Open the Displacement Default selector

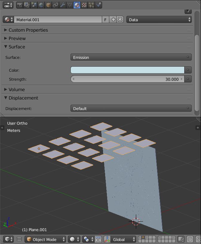point(131,109)
